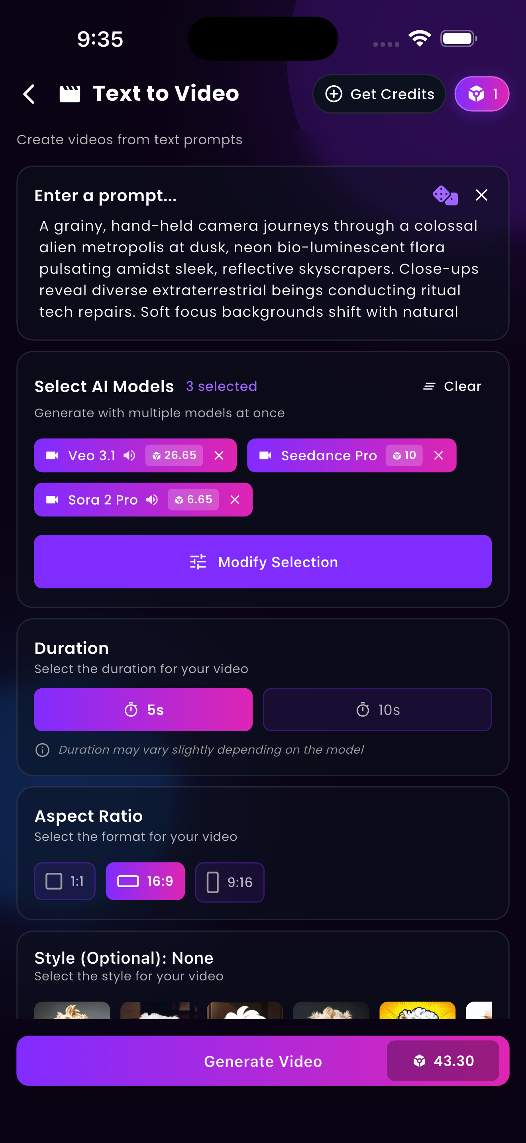
Task: Open Get Credits
Action: tap(379, 94)
